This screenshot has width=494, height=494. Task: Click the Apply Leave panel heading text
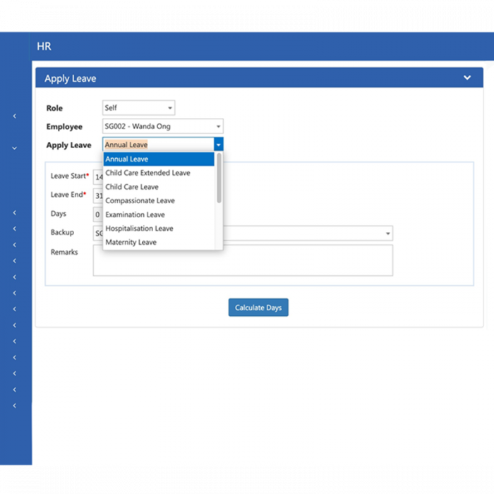[71, 78]
